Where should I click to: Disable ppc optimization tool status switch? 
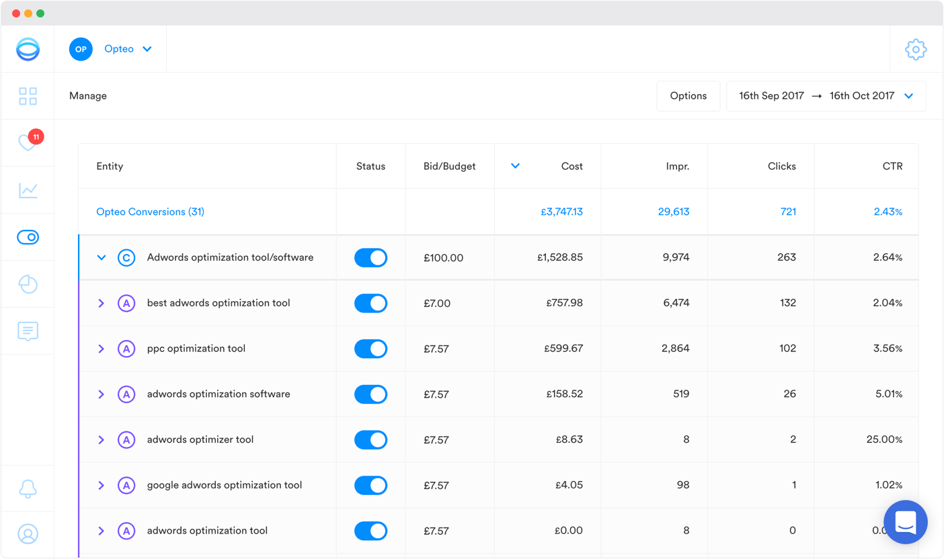click(371, 349)
